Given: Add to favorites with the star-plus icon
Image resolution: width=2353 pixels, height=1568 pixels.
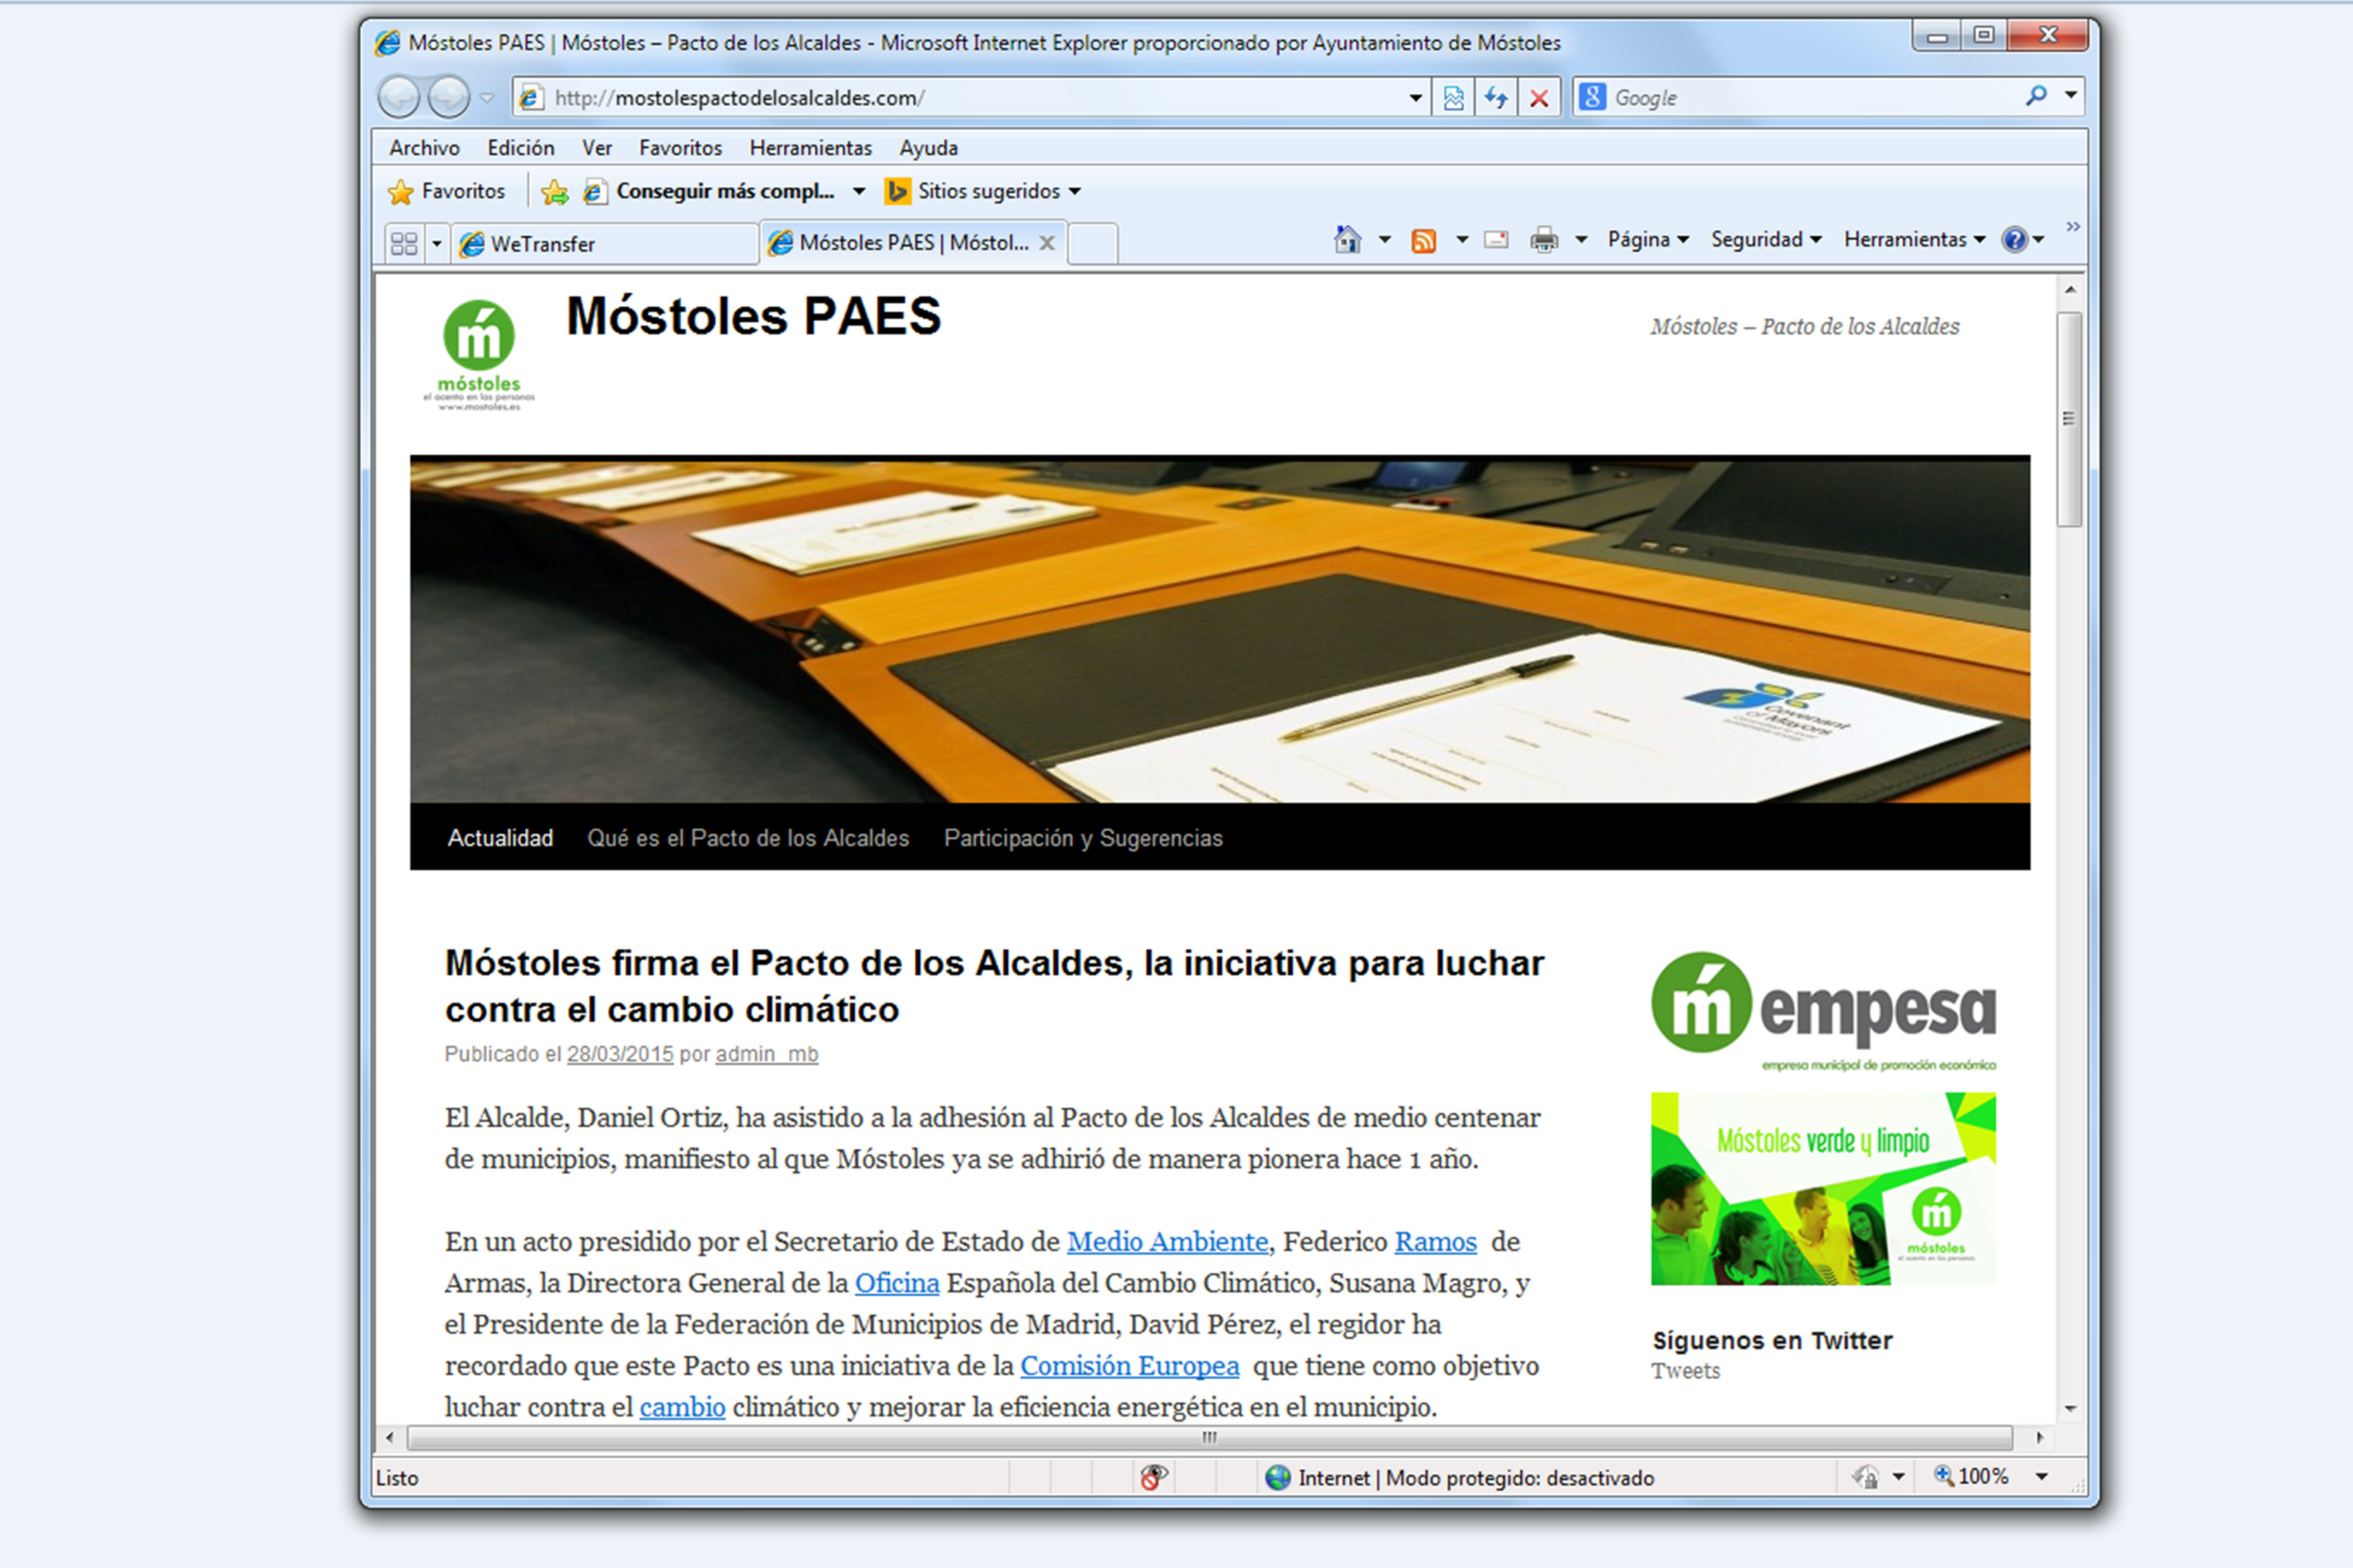Looking at the screenshot, I should click(555, 191).
